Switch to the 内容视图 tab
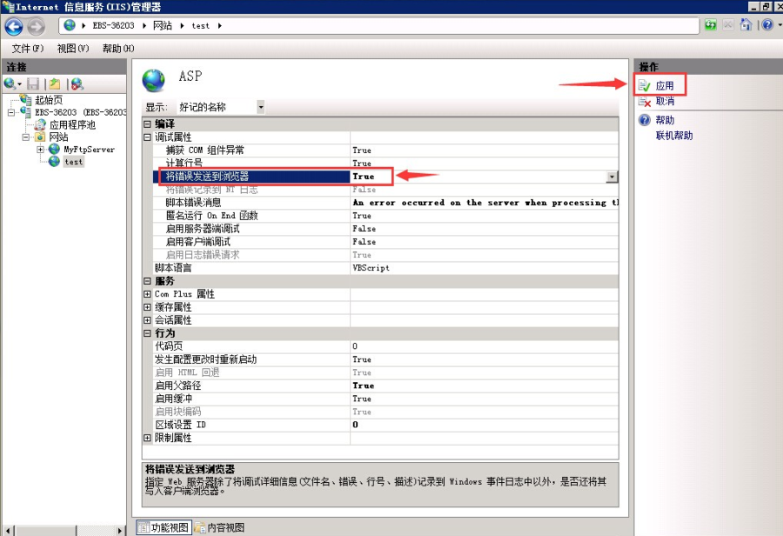The height and width of the screenshot is (536, 783). click(x=219, y=527)
